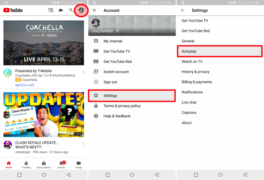Open more options for Clash Royale video

pyautogui.click(x=84, y=144)
